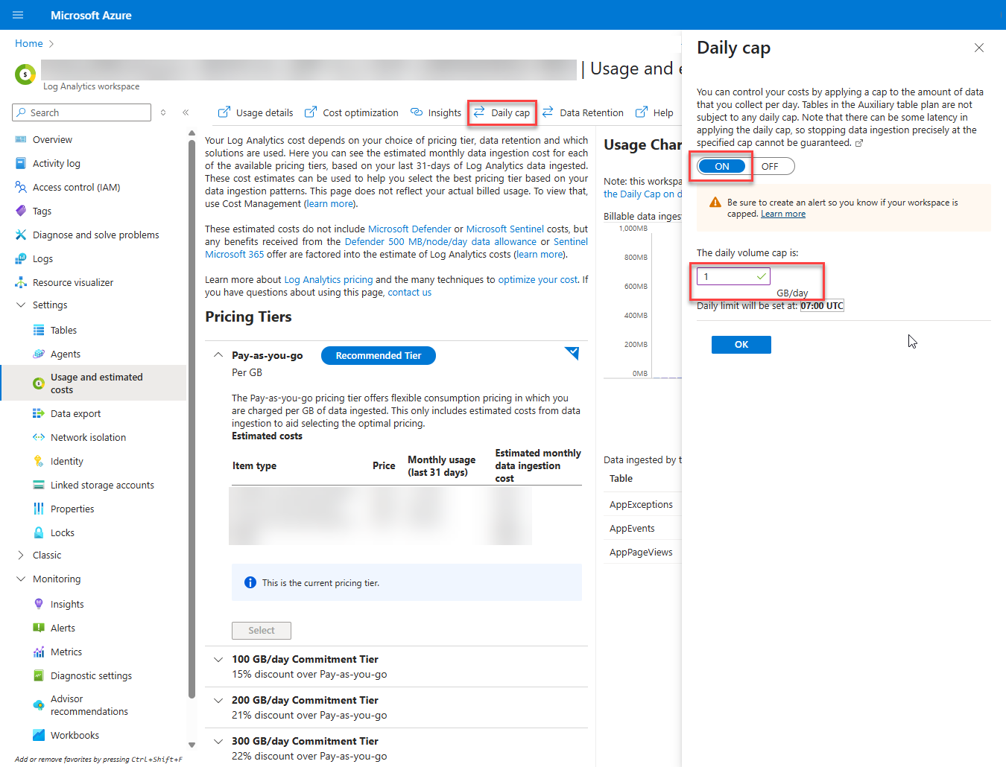Expand the 300 GB/day Commitment Tier

click(x=218, y=741)
